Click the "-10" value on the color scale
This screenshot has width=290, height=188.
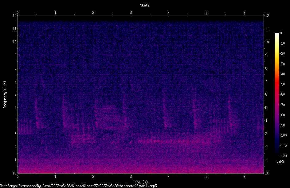click(282, 43)
